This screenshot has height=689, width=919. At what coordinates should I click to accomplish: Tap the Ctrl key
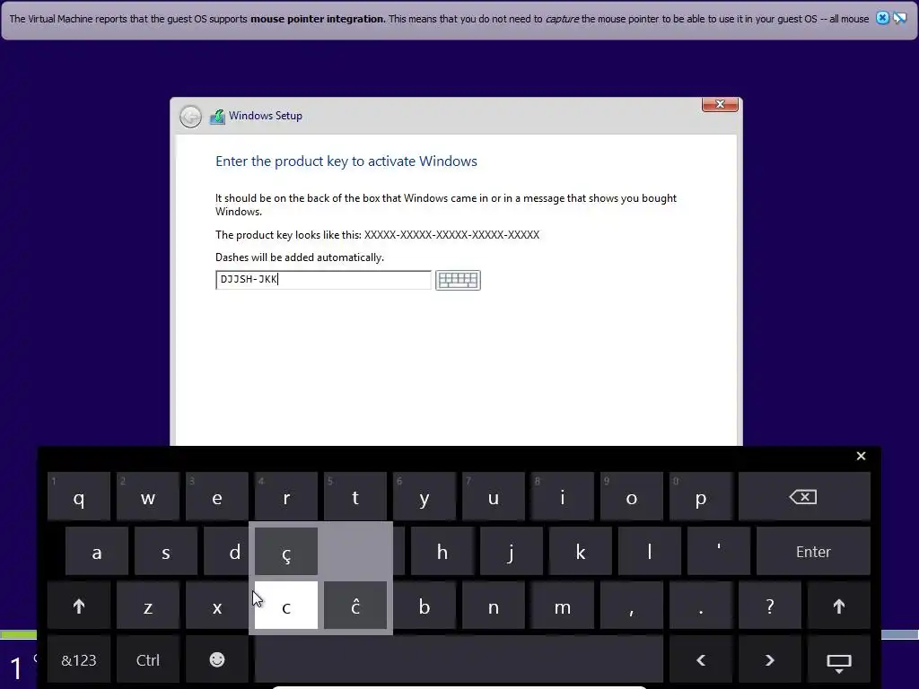[148, 659]
